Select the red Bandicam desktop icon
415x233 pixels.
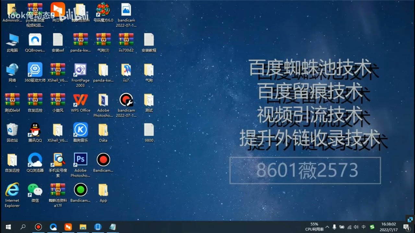(103, 160)
